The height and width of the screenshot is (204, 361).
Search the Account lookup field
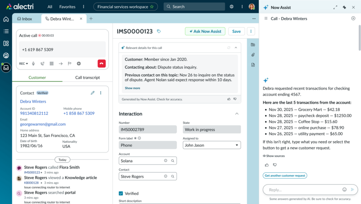coord(172,161)
